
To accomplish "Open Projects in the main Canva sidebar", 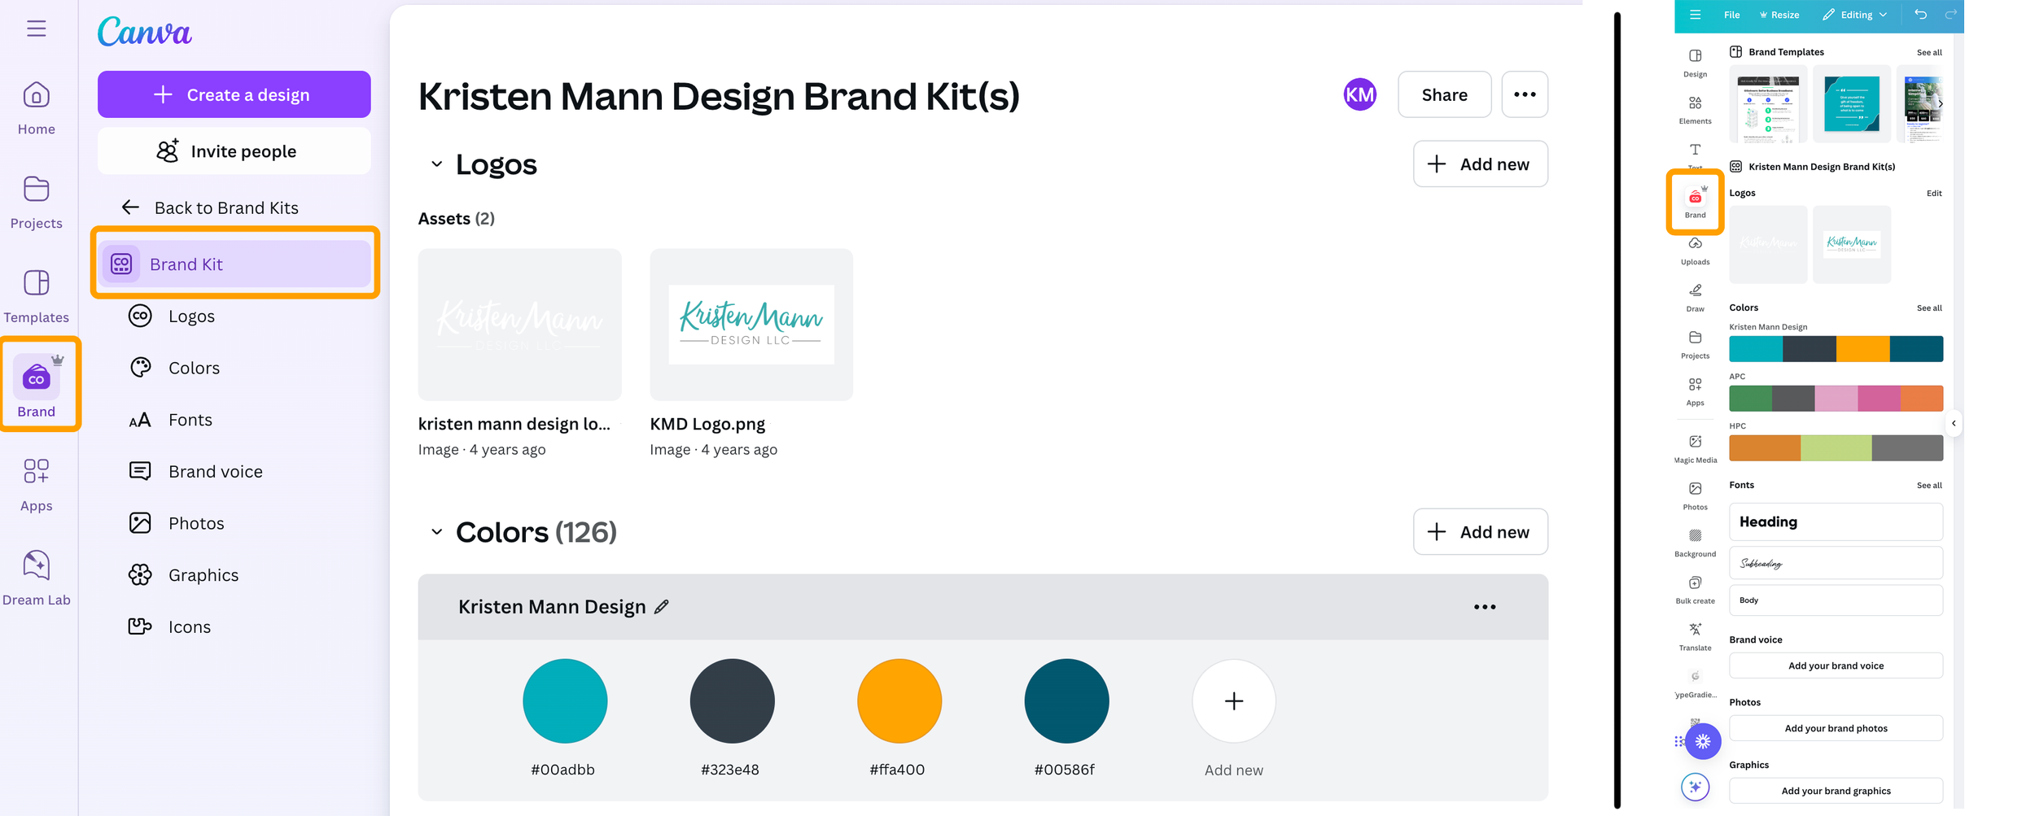I will click(x=36, y=203).
